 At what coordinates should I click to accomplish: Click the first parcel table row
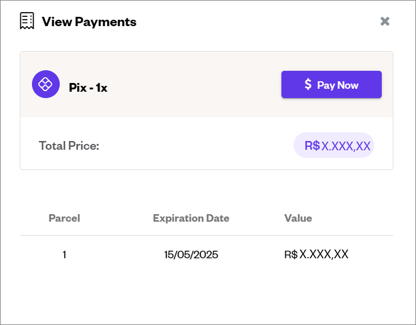pyautogui.click(x=207, y=254)
